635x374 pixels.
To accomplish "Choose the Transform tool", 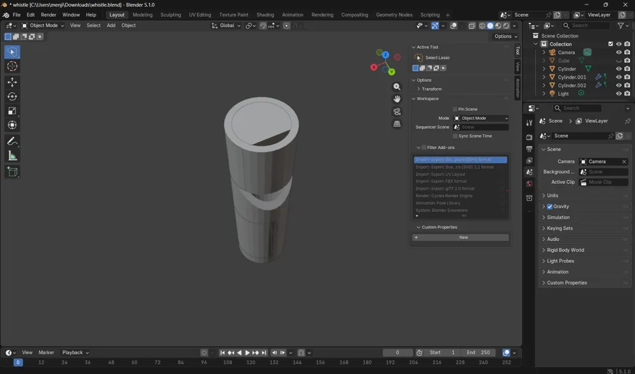I will coord(12,125).
